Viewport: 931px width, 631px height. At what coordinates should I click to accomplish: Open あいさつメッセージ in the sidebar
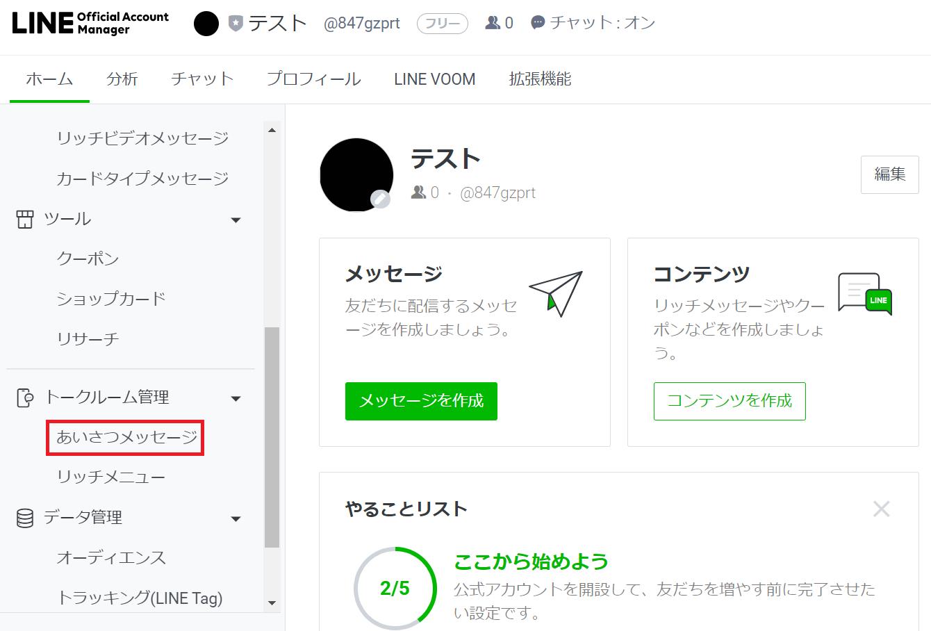(127, 438)
